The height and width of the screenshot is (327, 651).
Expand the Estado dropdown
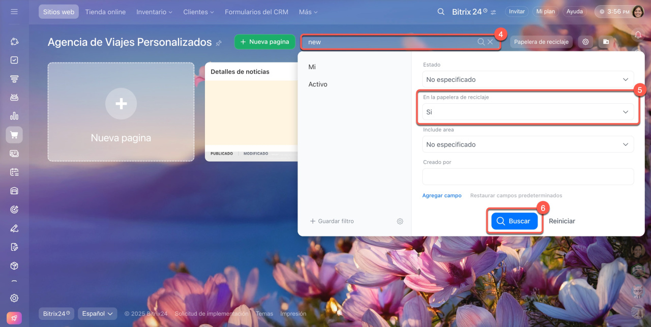527,79
